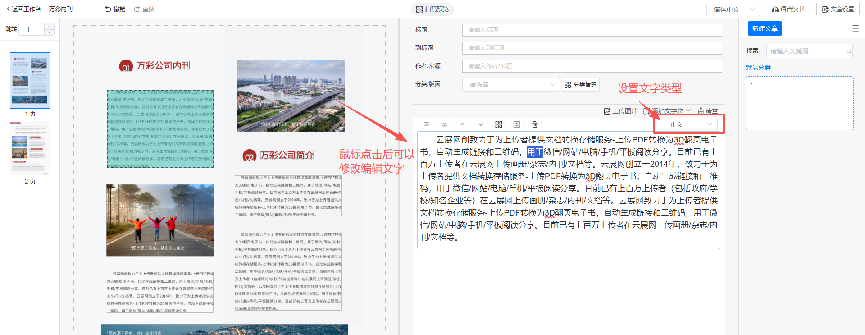Click the move-to-top icon in block toolbar
Viewport: 865px width, 335px height.
[x=427, y=124]
